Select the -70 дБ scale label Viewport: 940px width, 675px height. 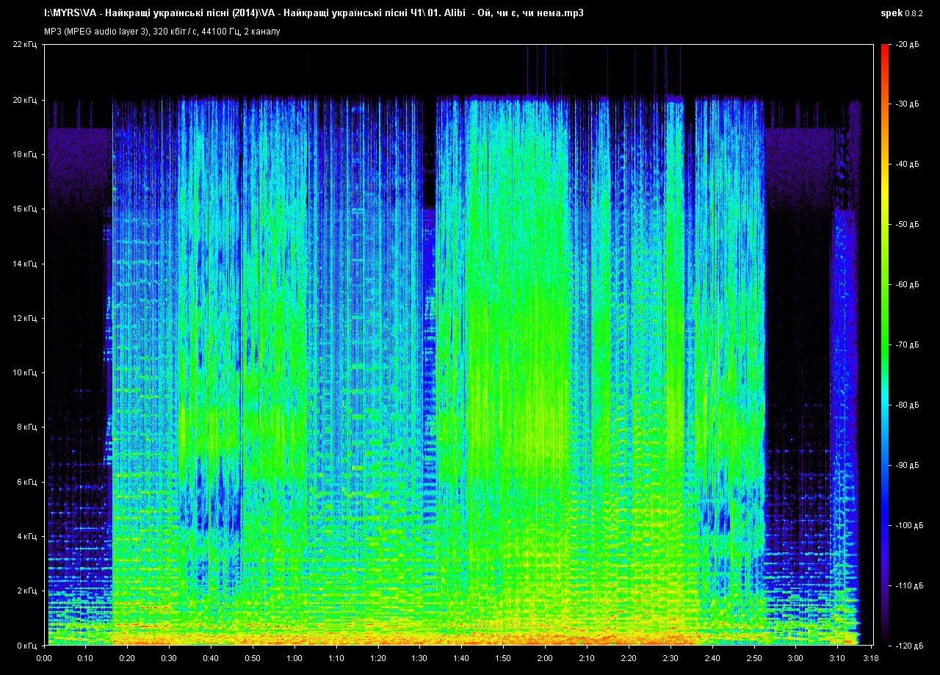(x=906, y=344)
